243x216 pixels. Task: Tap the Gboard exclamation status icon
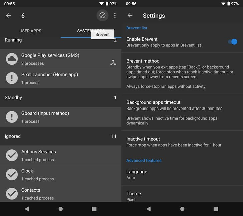click(12, 117)
